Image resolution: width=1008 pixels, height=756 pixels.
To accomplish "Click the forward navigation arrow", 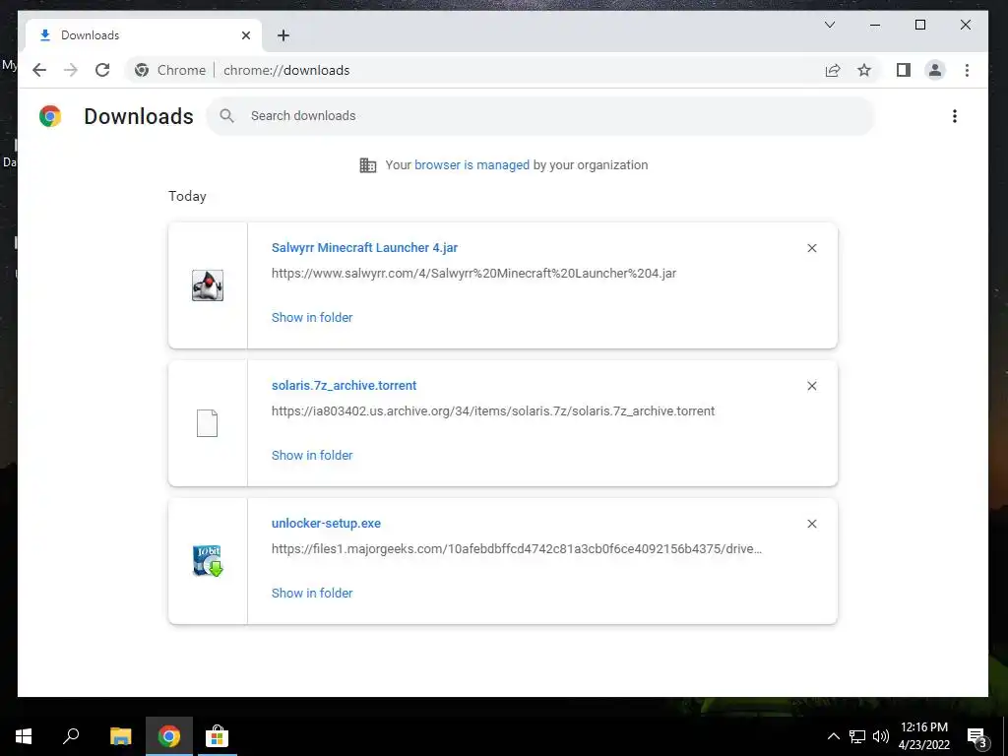I will [71, 70].
